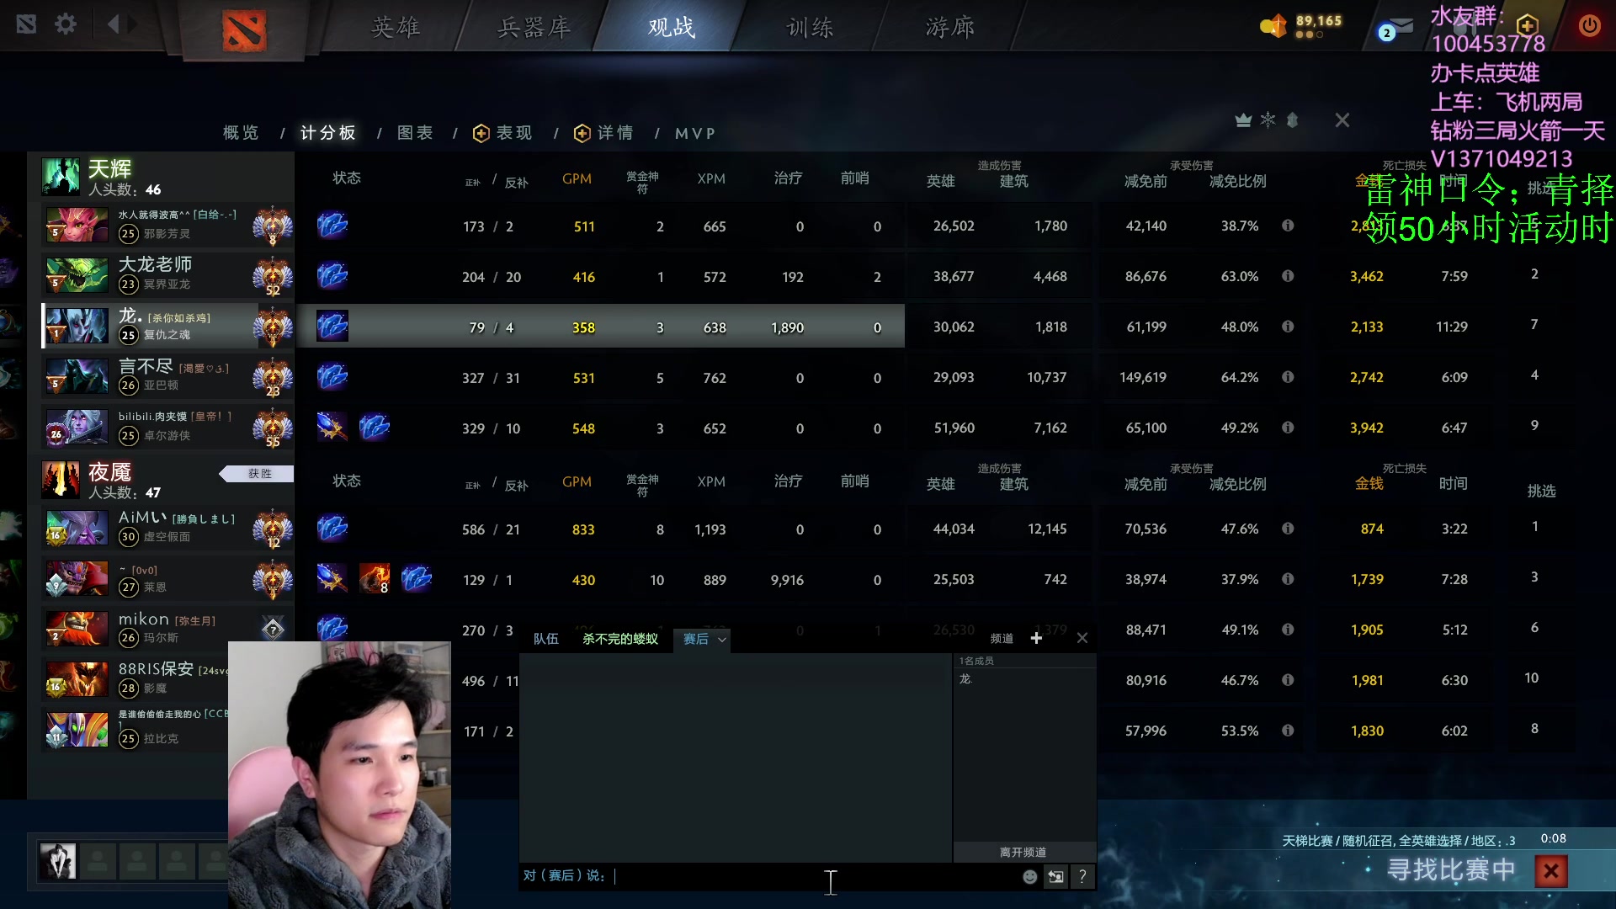Click the first empty party slot
The width and height of the screenshot is (1616, 909).
(98, 861)
